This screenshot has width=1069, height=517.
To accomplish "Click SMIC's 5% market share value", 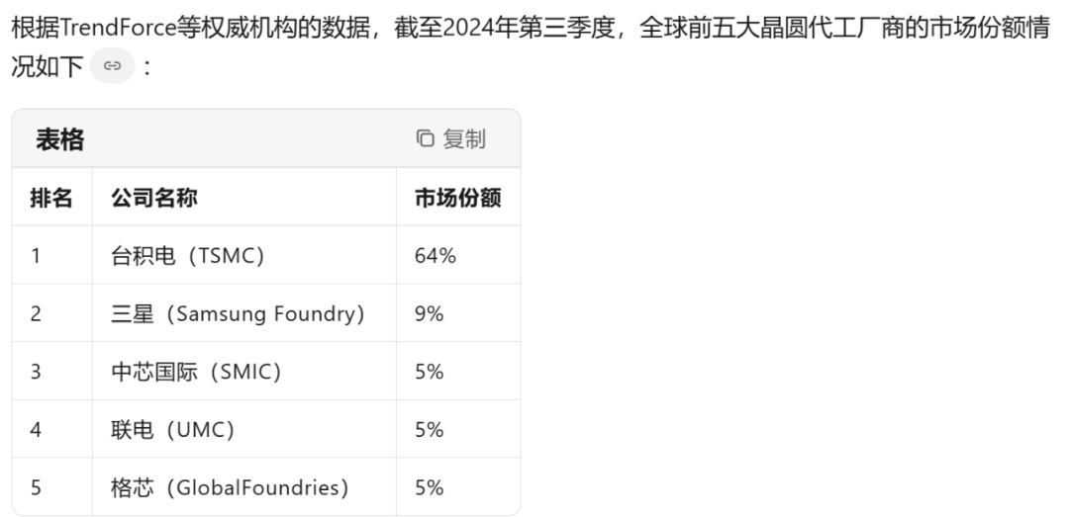I will (429, 373).
